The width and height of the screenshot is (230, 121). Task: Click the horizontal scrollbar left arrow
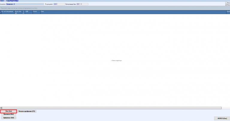(1, 108)
